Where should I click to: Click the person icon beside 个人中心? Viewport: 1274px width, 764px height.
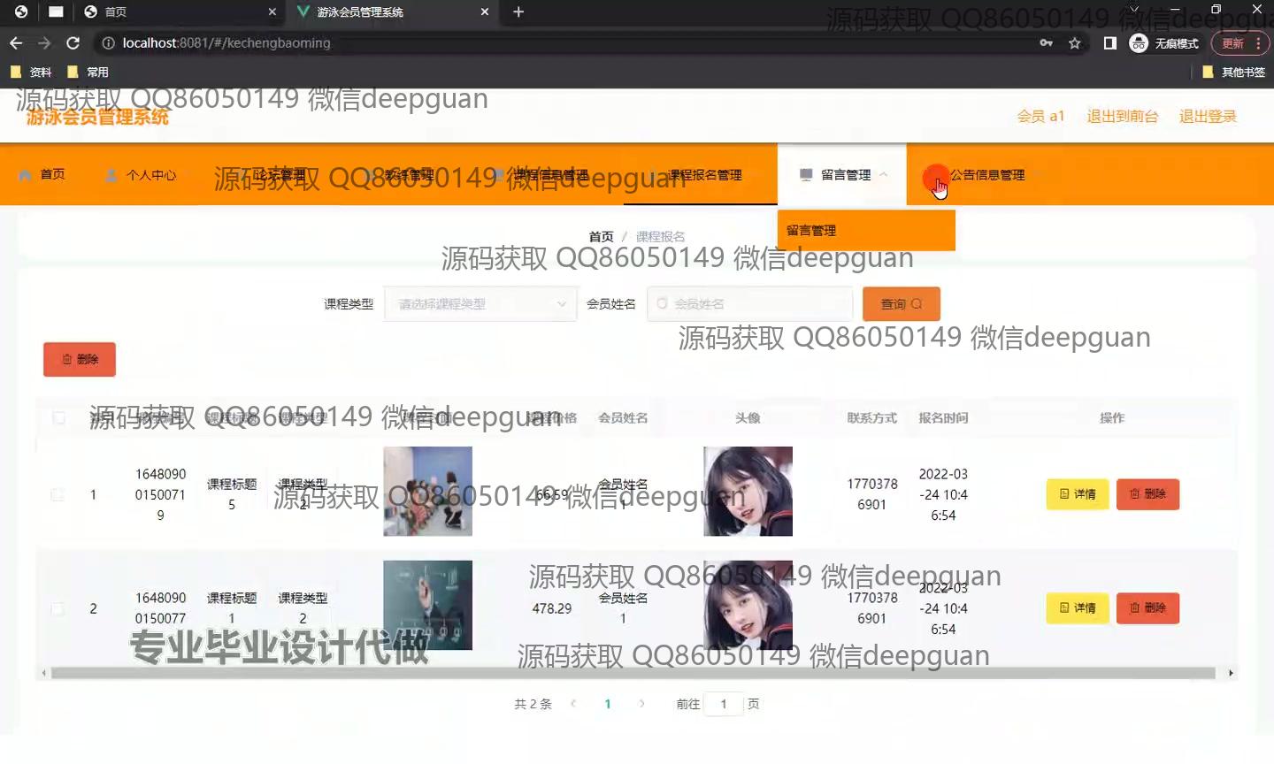(x=111, y=175)
